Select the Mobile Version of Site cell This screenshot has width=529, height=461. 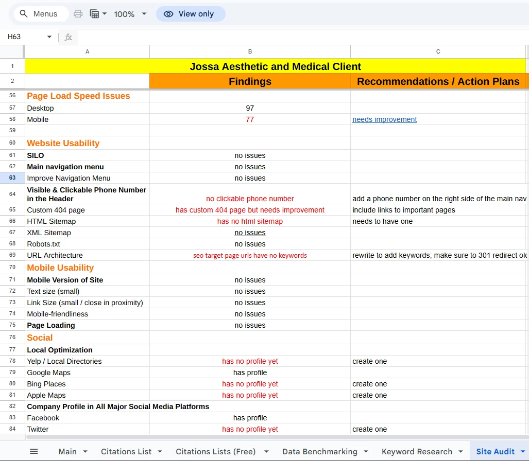pos(88,280)
